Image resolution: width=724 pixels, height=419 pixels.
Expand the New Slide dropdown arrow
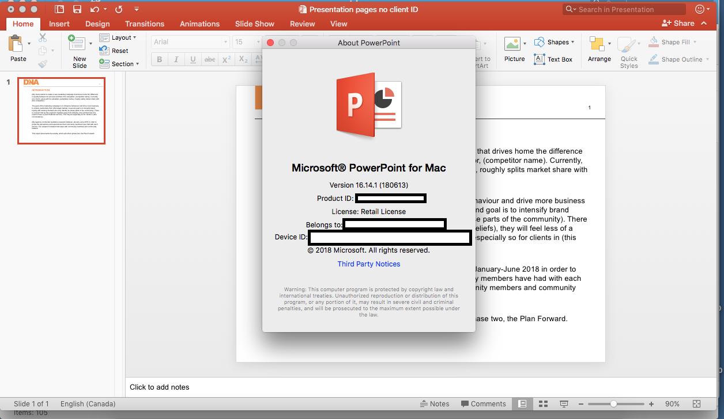pos(90,43)
